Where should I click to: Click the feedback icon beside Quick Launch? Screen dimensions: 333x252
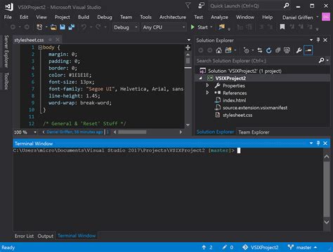(x=201, y=6)
